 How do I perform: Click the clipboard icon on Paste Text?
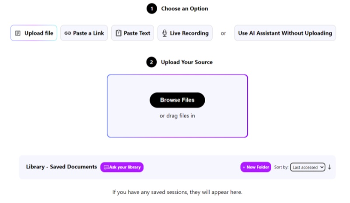point(119,33)
